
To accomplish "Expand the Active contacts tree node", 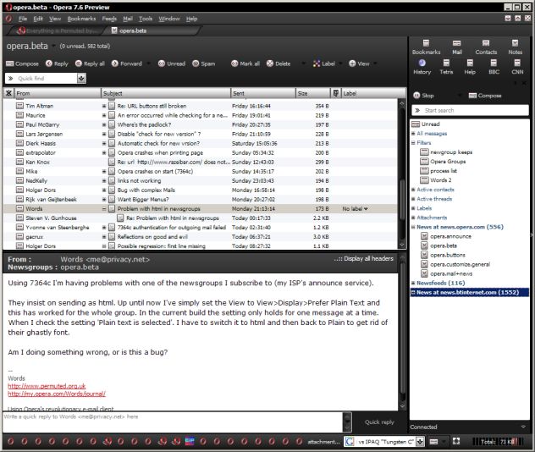I will click(x=412, y=190).
